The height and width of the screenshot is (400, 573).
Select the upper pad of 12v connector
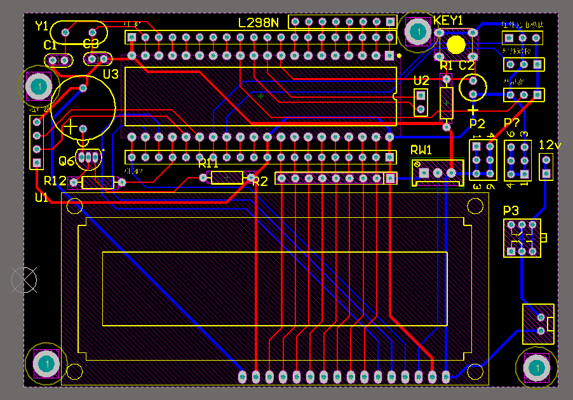tap(546, 161)
